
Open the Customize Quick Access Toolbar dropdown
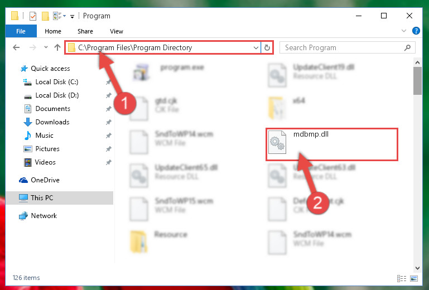72,17
